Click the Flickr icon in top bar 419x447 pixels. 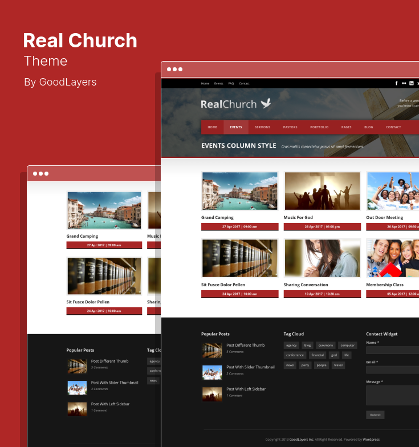pos(404,83)
